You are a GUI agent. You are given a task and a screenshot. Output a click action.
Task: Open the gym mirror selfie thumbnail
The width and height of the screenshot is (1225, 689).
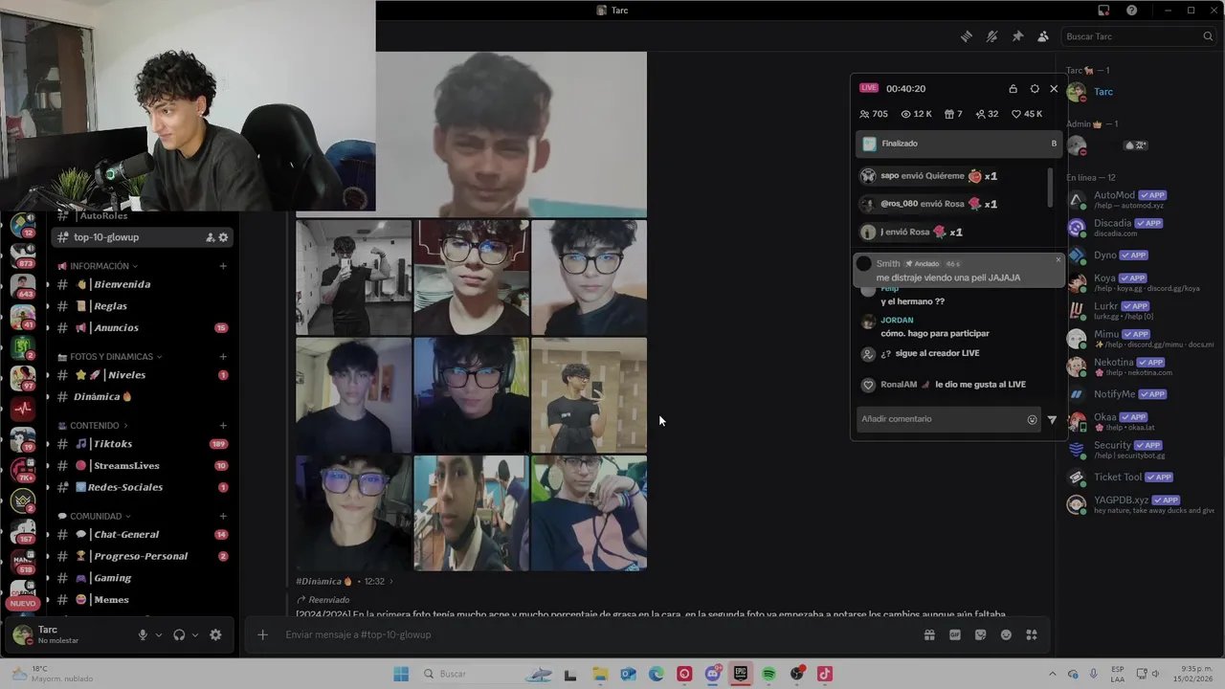(353, 278)
